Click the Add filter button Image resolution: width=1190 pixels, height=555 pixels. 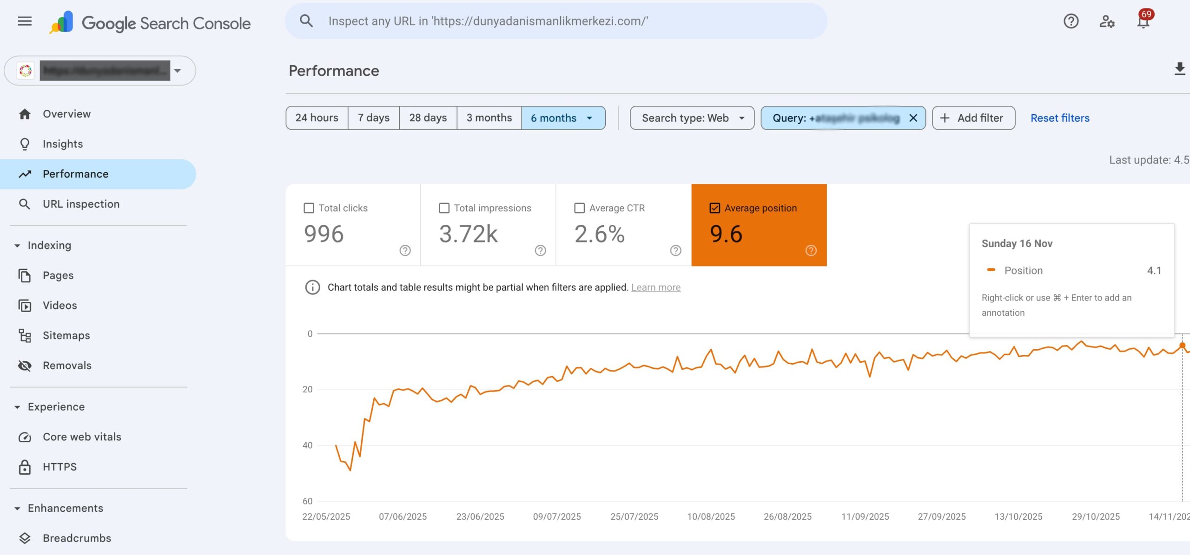(973, 118)
